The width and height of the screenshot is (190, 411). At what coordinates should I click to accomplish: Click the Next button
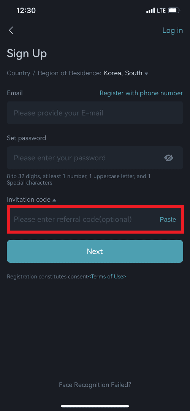(95, 251)
